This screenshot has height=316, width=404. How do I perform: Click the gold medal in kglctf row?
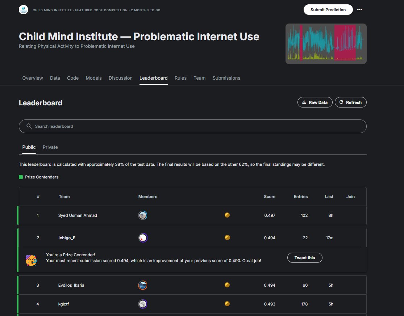pos(227,304)
